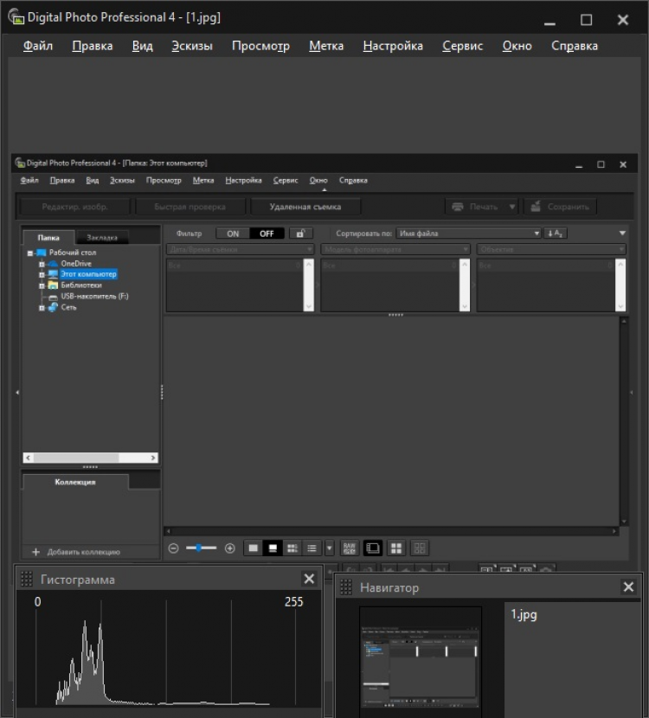
Task: Click the 'Удаленная съемка' button
Action: point(305,207)
